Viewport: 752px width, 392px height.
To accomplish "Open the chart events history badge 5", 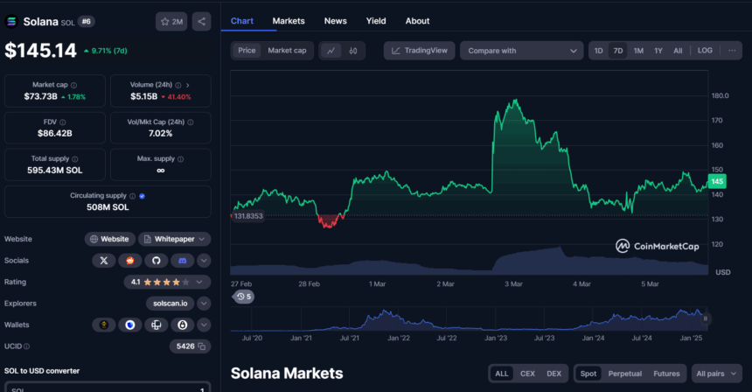I will 244,297.
